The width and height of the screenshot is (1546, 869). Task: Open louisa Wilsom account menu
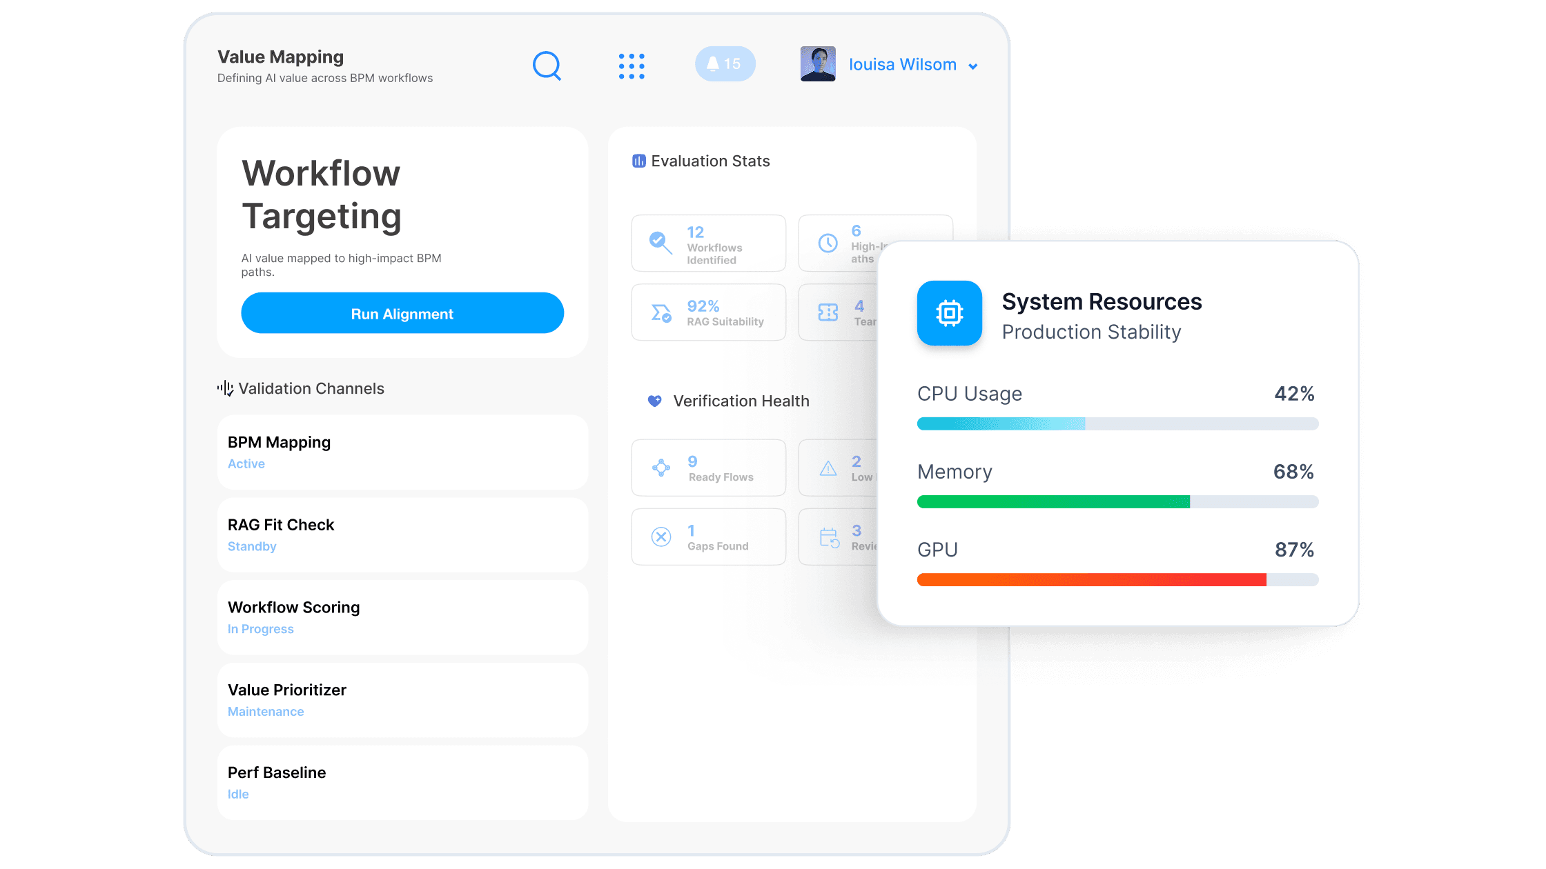pos(902,64)
